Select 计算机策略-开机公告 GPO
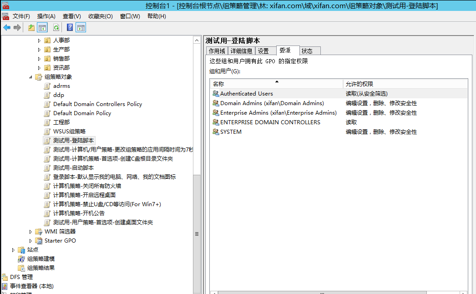The height and width of the screenshot is (294, 476). click(x=79, y=213)
